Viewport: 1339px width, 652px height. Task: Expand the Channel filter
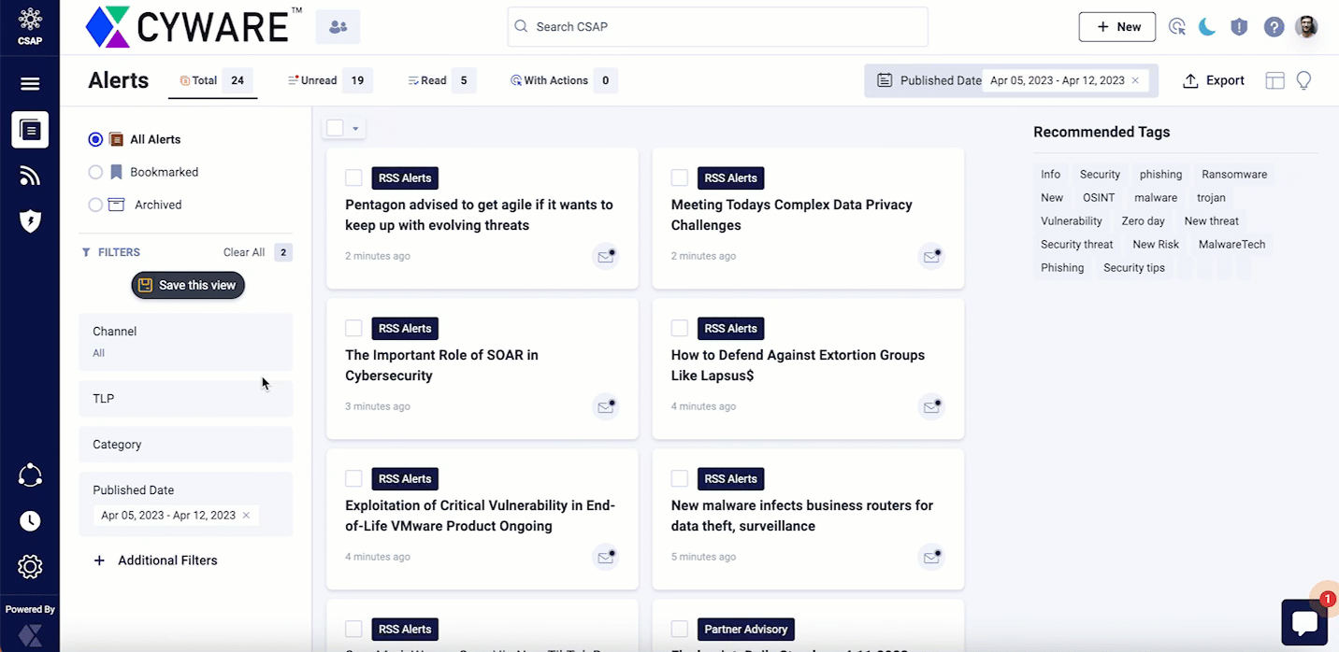click(185, 341)
